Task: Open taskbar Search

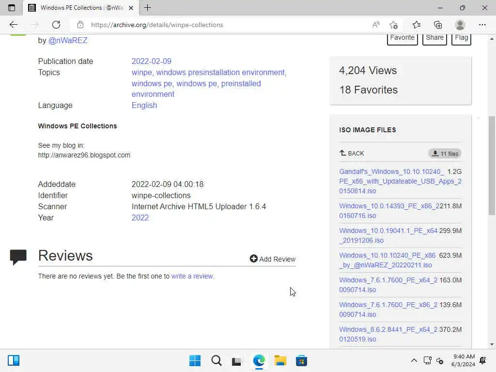Action: point(217,360)
